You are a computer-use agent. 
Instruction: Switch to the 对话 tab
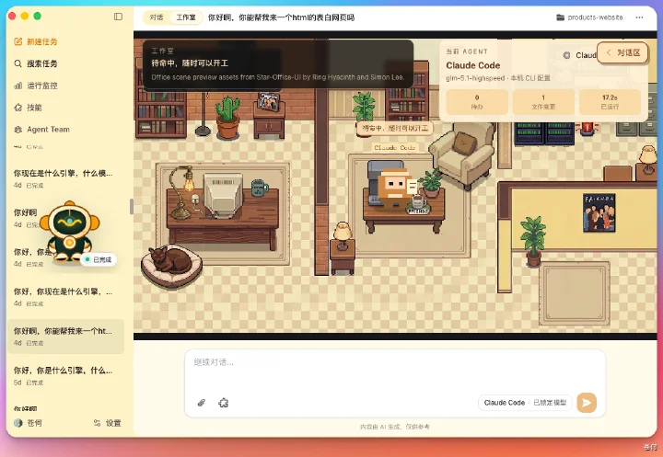pos(157,17)
